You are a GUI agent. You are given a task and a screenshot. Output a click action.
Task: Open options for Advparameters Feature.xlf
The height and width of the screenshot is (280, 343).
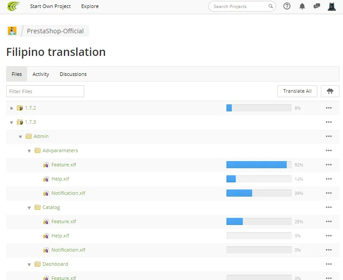coord(328,165)
